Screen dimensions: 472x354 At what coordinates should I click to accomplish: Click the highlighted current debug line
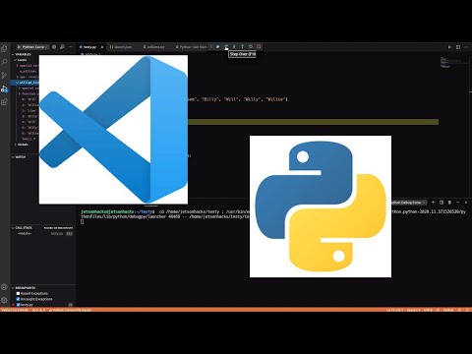[313, 122]
